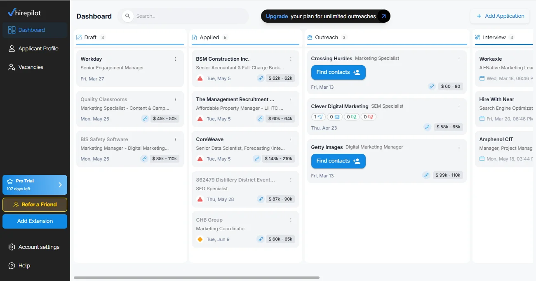The image size is (536, 281).
Task: Click link icon on Crossing Hurdles card
Action: coord(432,87)
